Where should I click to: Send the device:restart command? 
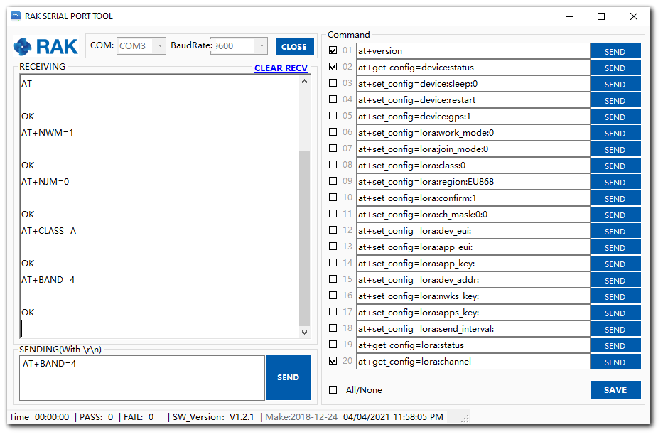(615, 100)
